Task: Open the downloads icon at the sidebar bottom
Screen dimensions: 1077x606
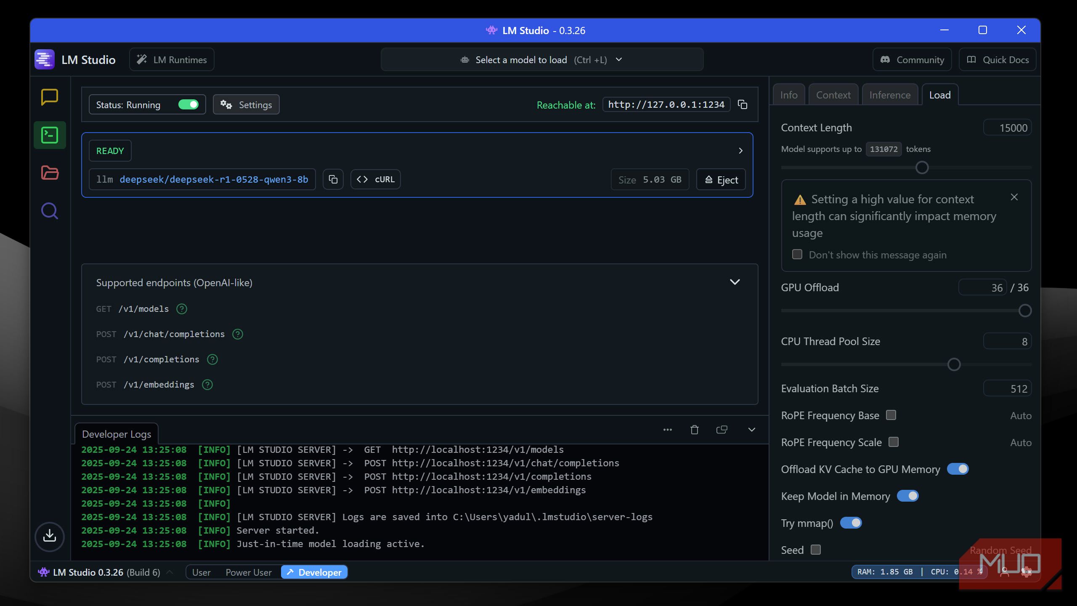Action: 50,537
